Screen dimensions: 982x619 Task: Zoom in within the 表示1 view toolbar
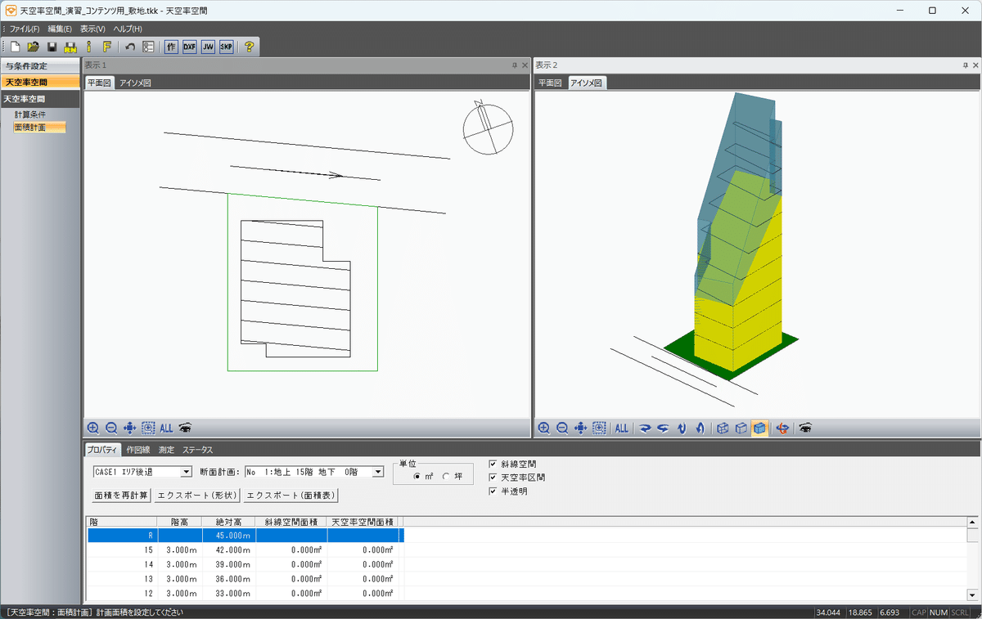(93, 428)
